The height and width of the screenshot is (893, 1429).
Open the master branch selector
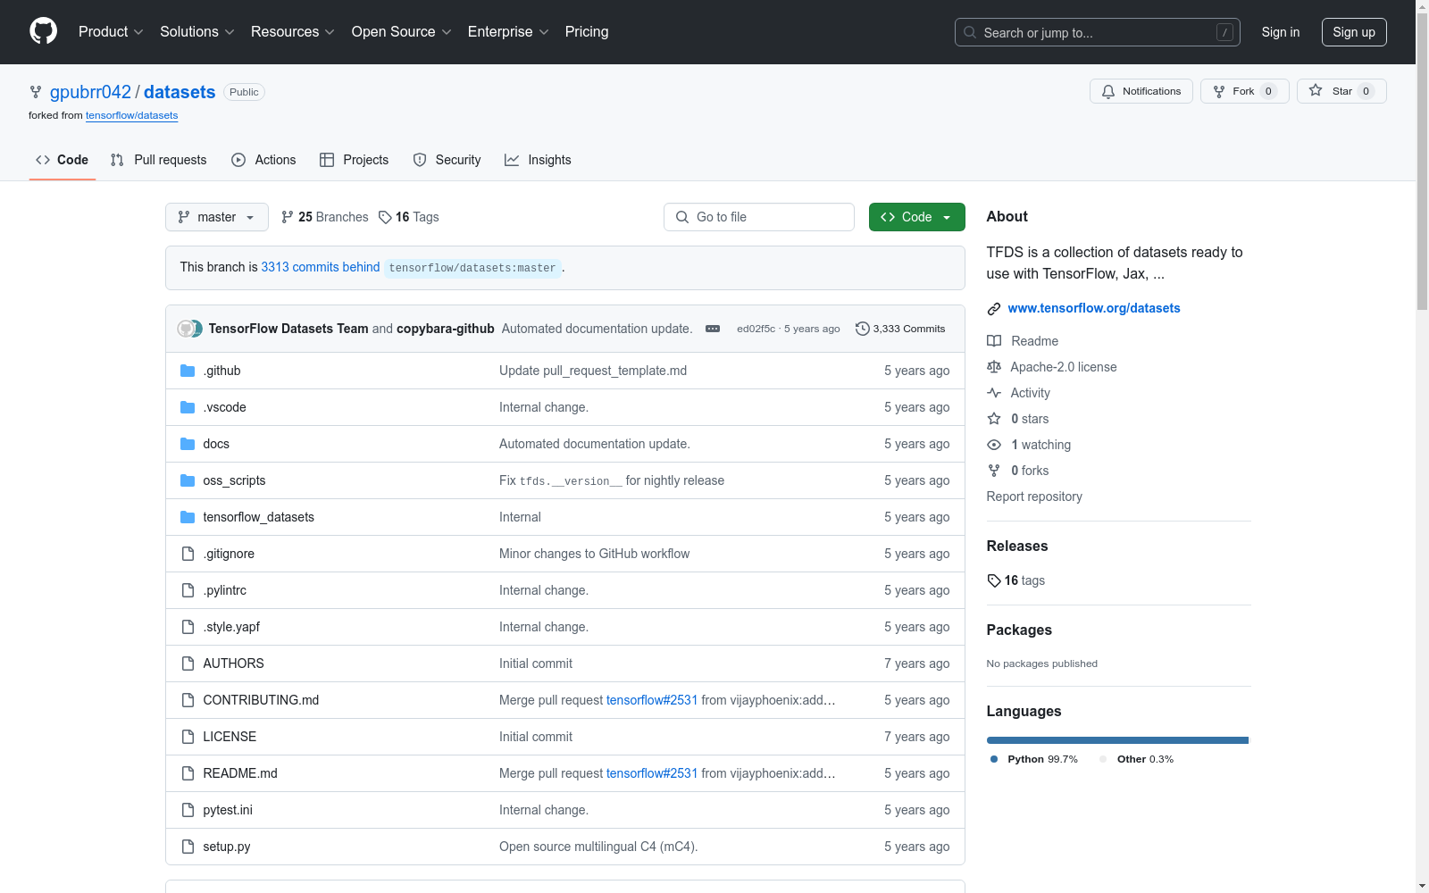[x=217, y=217]
